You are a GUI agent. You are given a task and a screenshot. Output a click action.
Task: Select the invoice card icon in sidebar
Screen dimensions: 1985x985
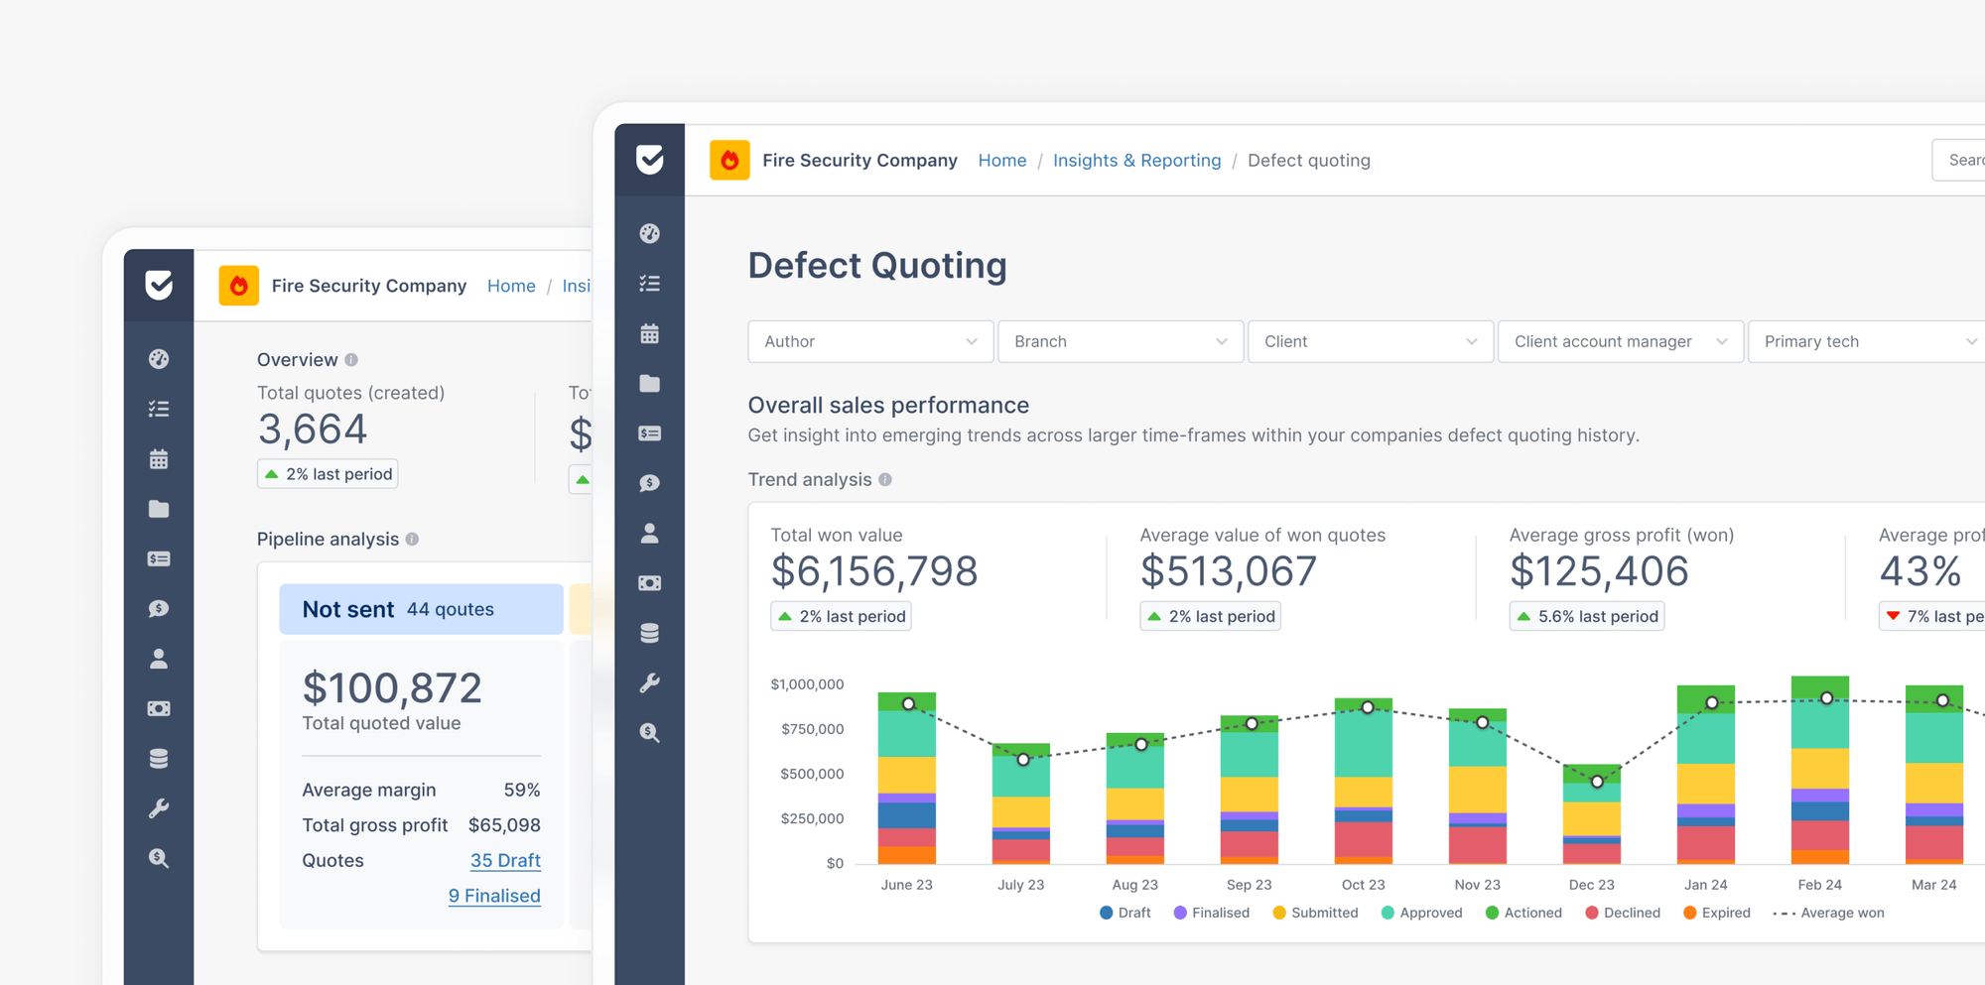coord(650,433)
